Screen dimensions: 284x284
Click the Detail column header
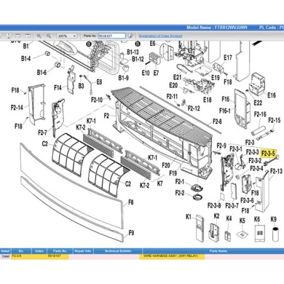tap(5, 251)
